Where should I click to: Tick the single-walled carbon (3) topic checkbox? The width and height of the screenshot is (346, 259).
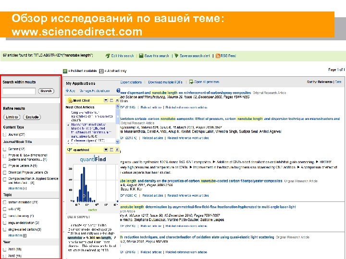click(4, 229)
